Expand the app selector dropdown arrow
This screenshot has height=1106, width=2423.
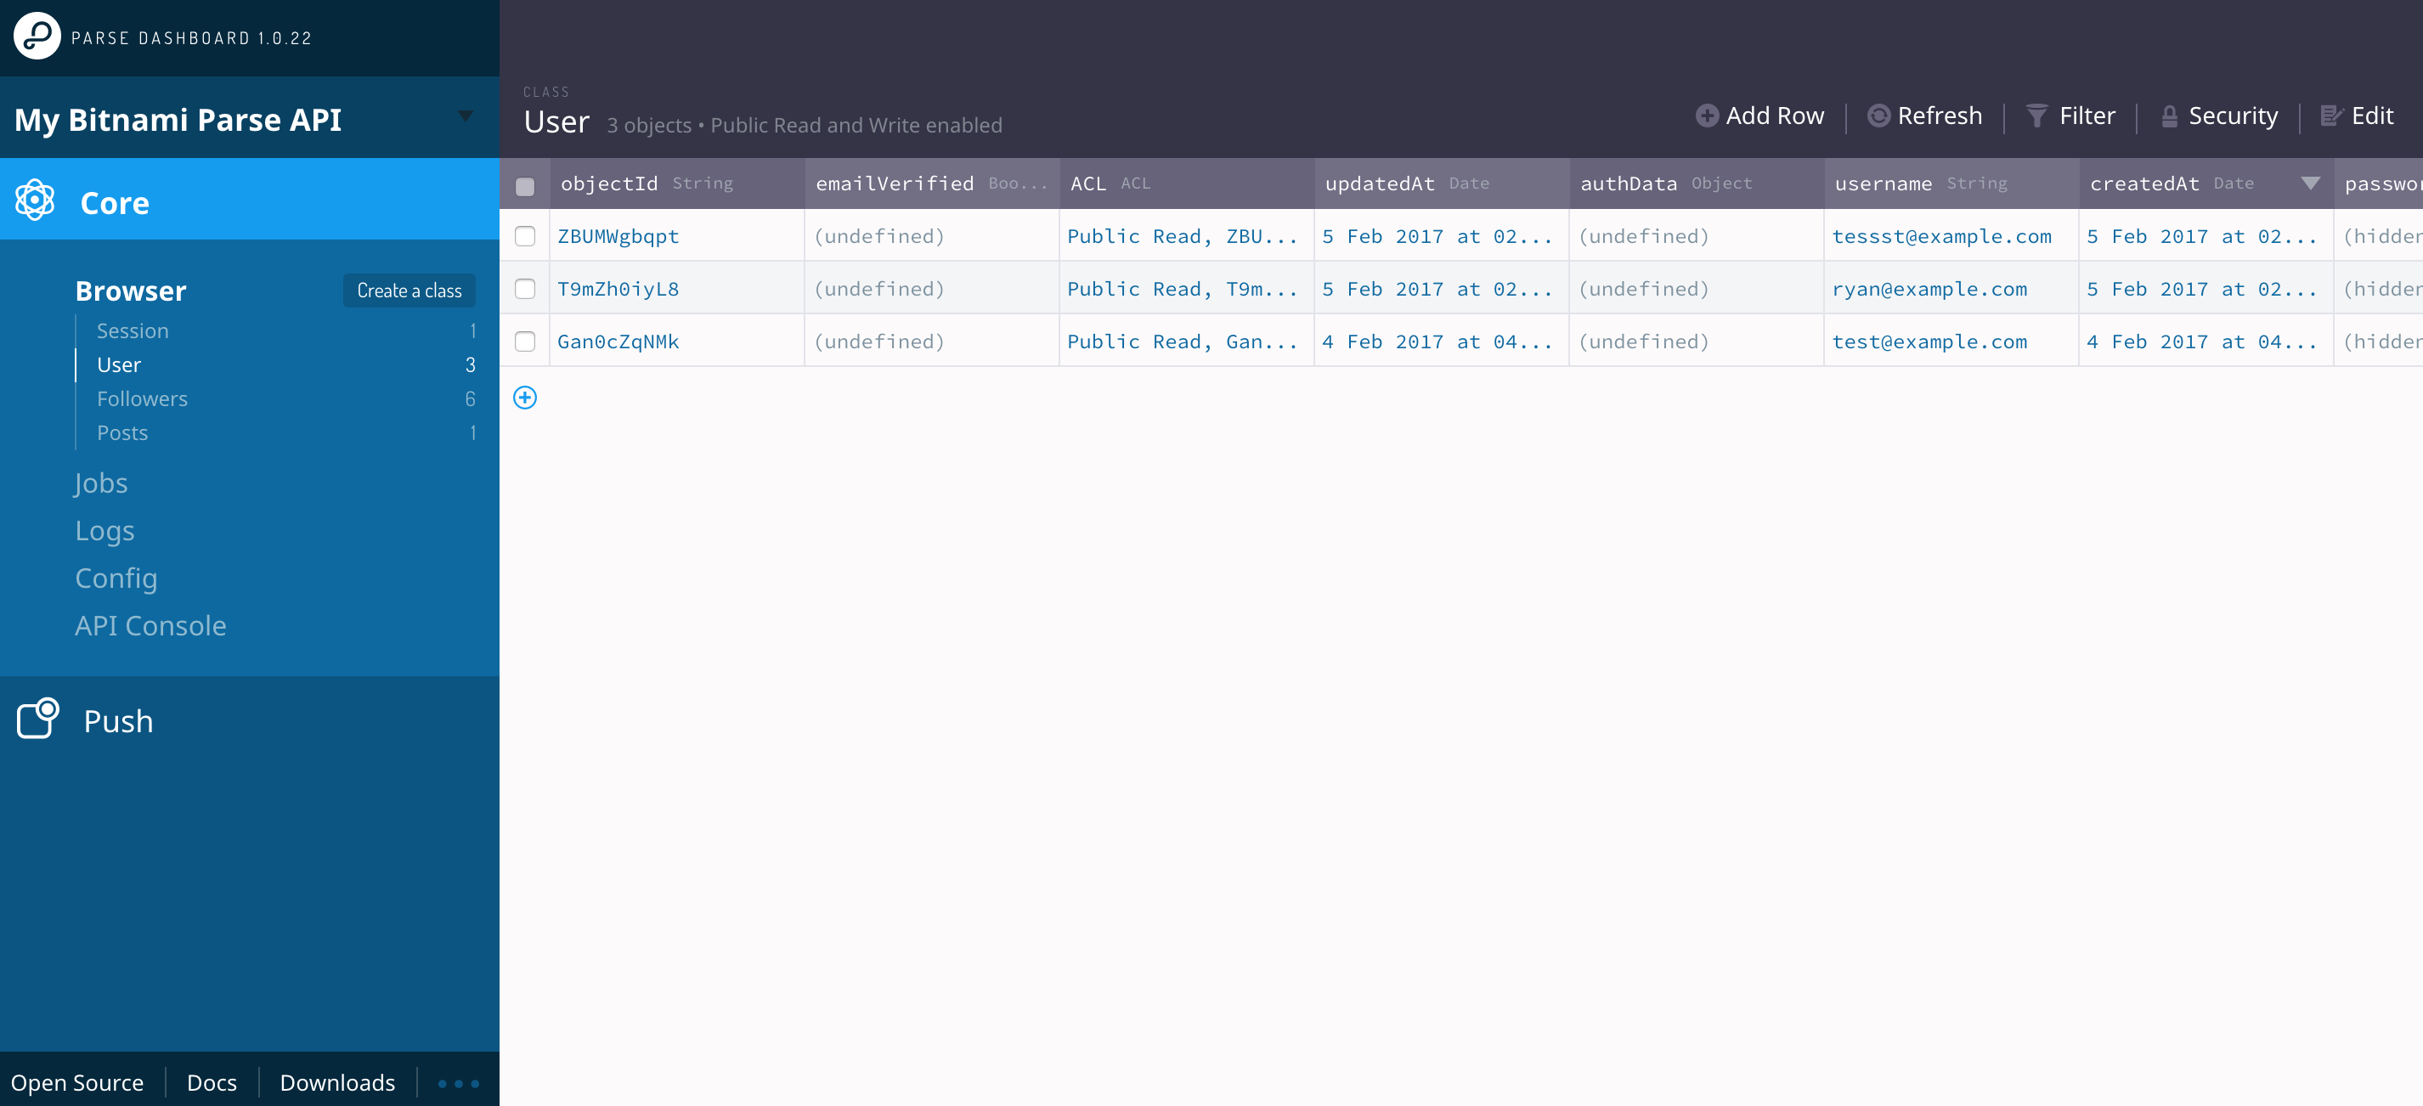click(466, 116)
